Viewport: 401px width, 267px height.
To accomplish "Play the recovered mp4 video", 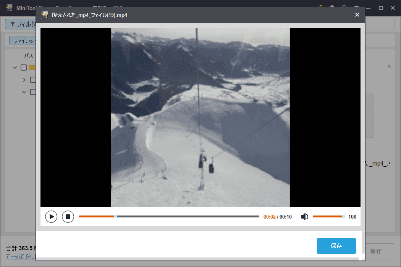I will pyautogui.click(x=51, y=216).
